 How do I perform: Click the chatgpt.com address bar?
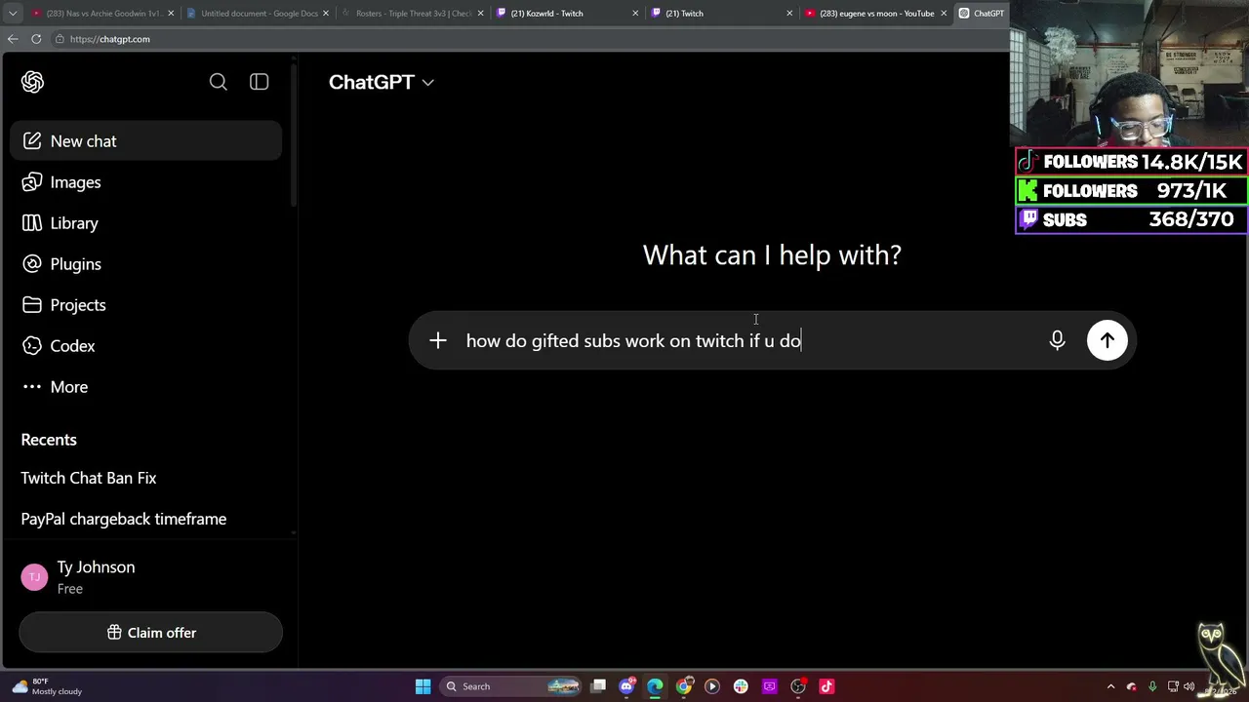(x=527, y=39)
